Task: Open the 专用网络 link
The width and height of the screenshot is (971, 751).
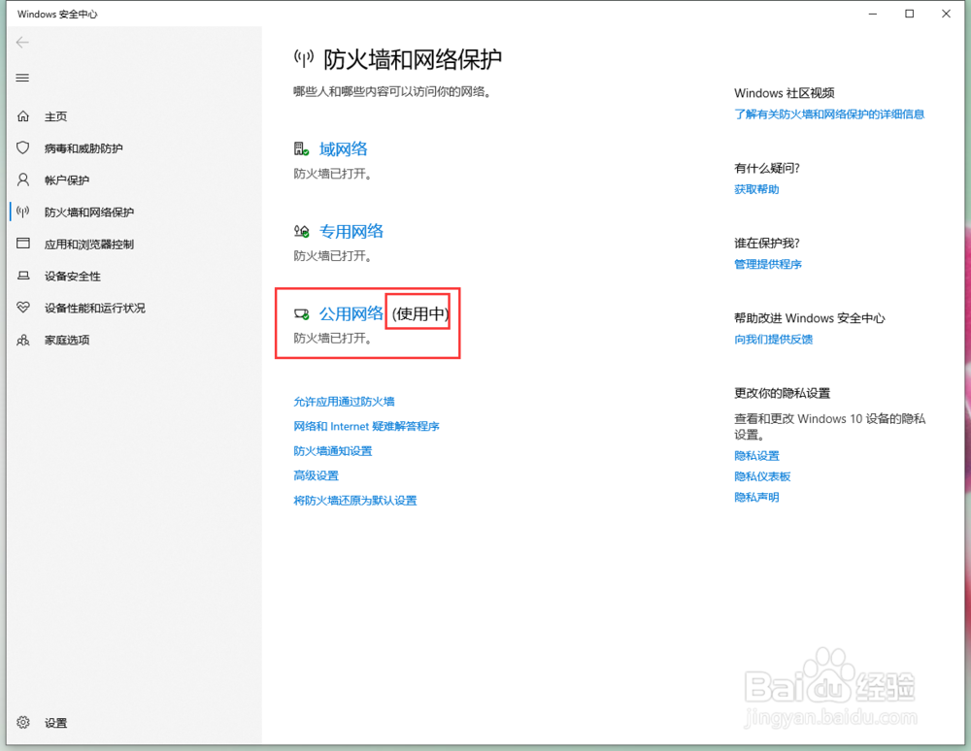Action: [352, 231]
